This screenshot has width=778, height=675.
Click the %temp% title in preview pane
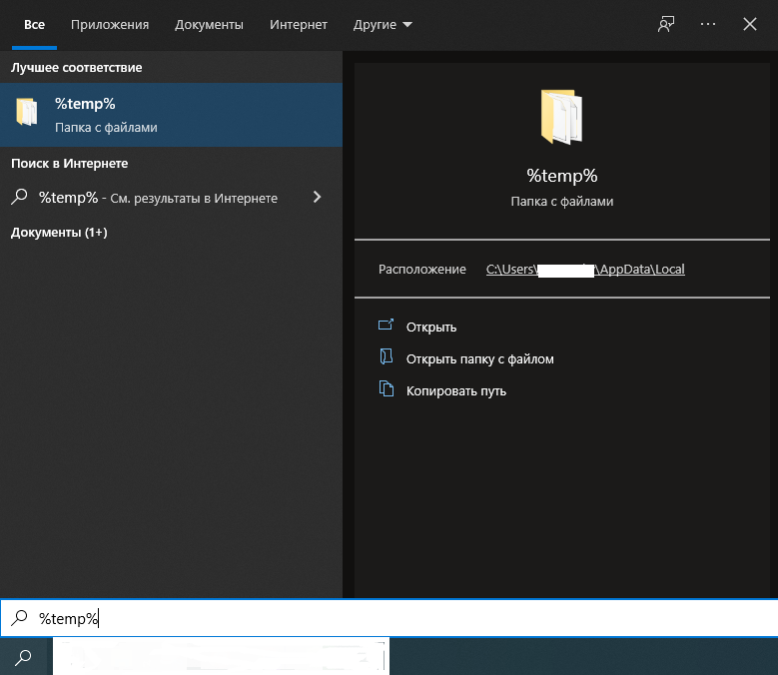[x=561, y=176]
